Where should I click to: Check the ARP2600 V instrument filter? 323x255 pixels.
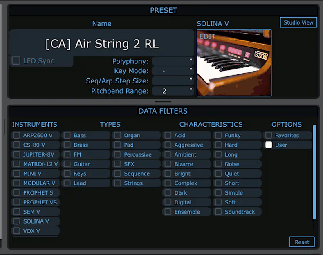coord(17,135)
